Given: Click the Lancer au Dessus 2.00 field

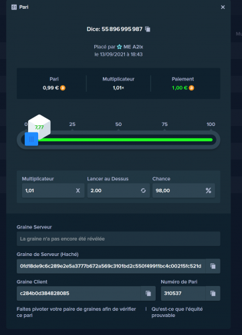Looking at the screenshot, I should [118, 190].
